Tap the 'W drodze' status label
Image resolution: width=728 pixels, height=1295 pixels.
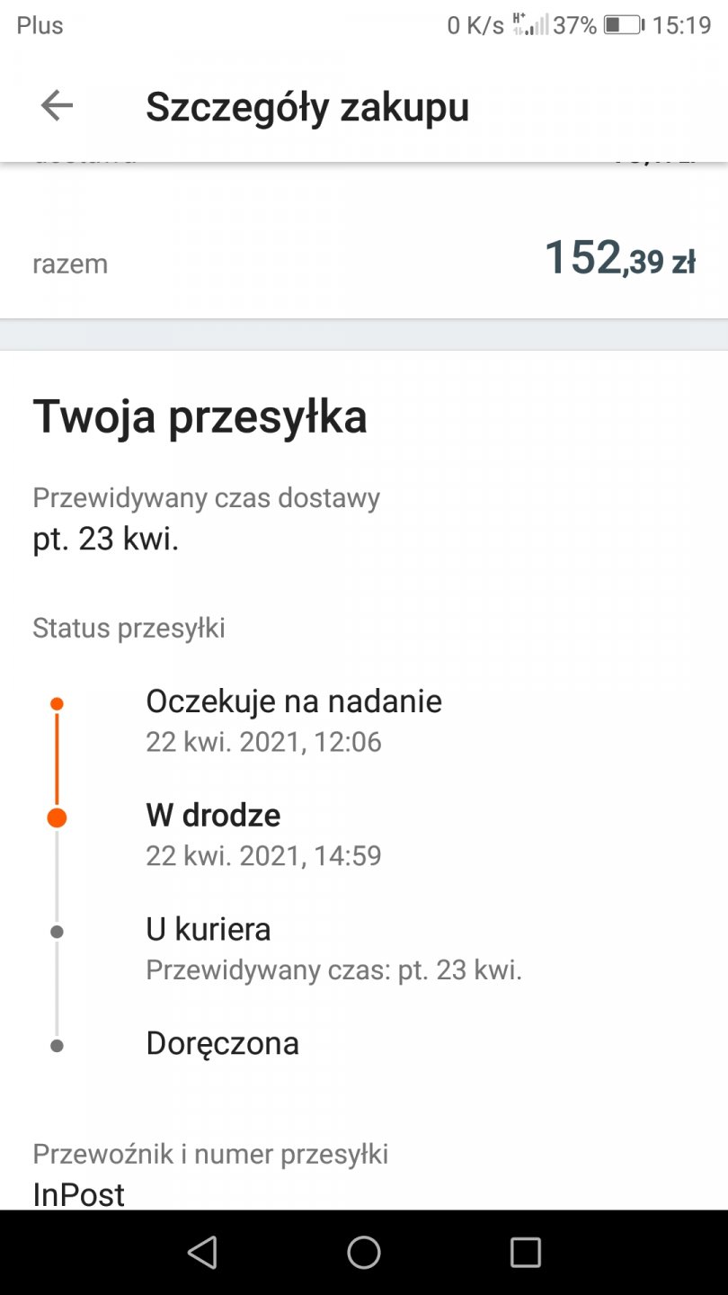tap(213, 816)
